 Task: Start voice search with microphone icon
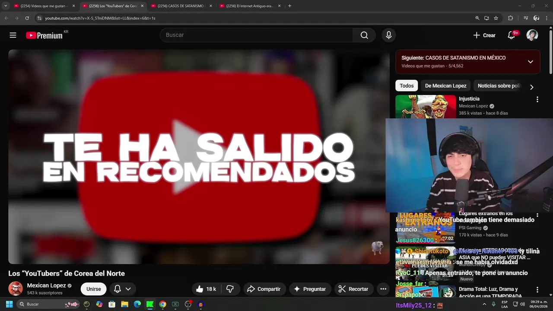[389, 35]
